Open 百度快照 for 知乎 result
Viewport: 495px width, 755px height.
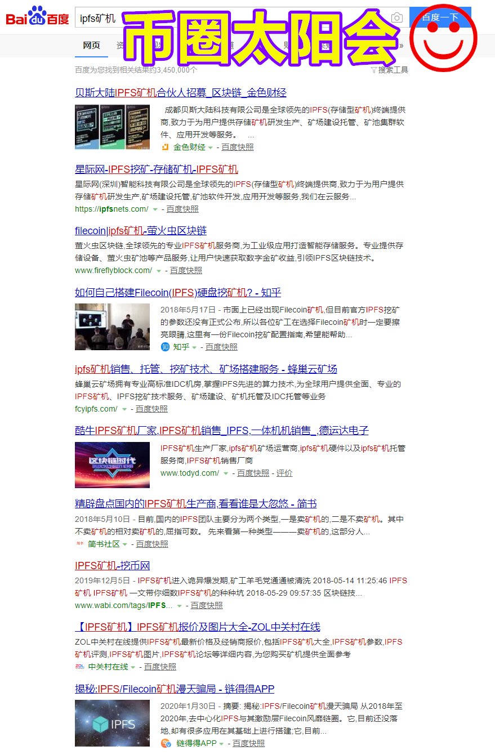click(x=221, y=347)
